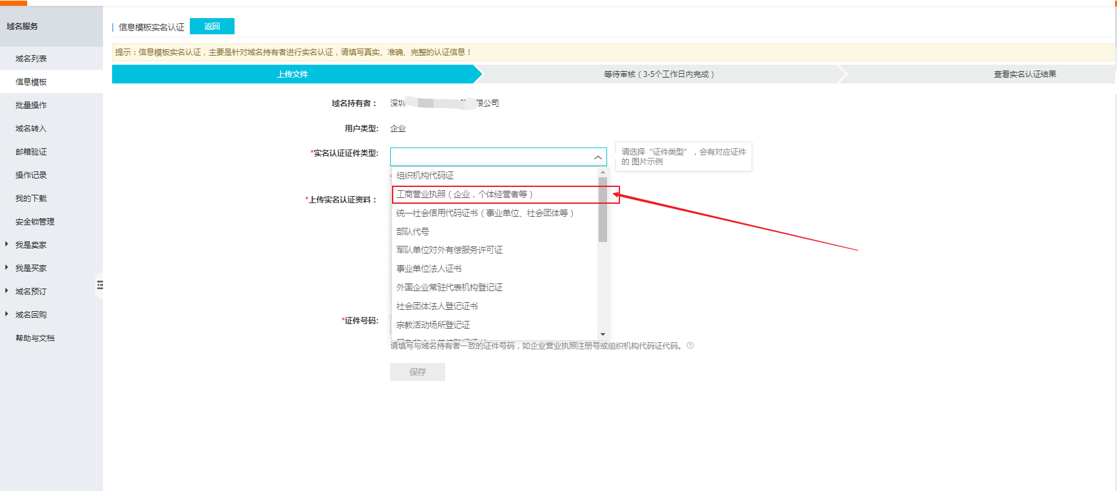Click 域名服务 sidebar header
This screenshot has height=491, width=1117.
[x=23, y=26]
